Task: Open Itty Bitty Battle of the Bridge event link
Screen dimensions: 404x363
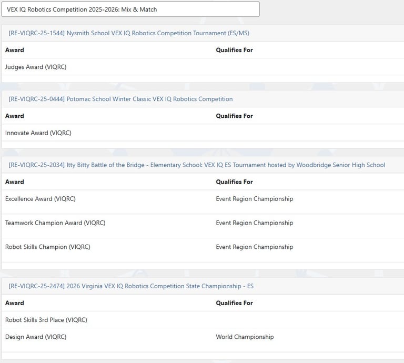Action: click(197, 165)
